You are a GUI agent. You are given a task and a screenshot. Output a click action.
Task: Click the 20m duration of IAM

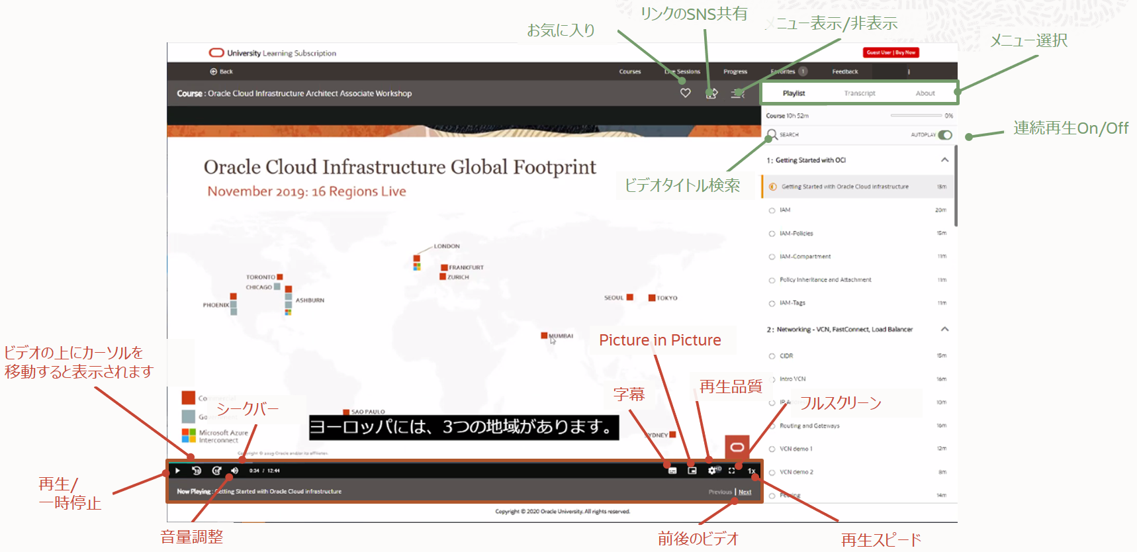click(x=940, y=210)
